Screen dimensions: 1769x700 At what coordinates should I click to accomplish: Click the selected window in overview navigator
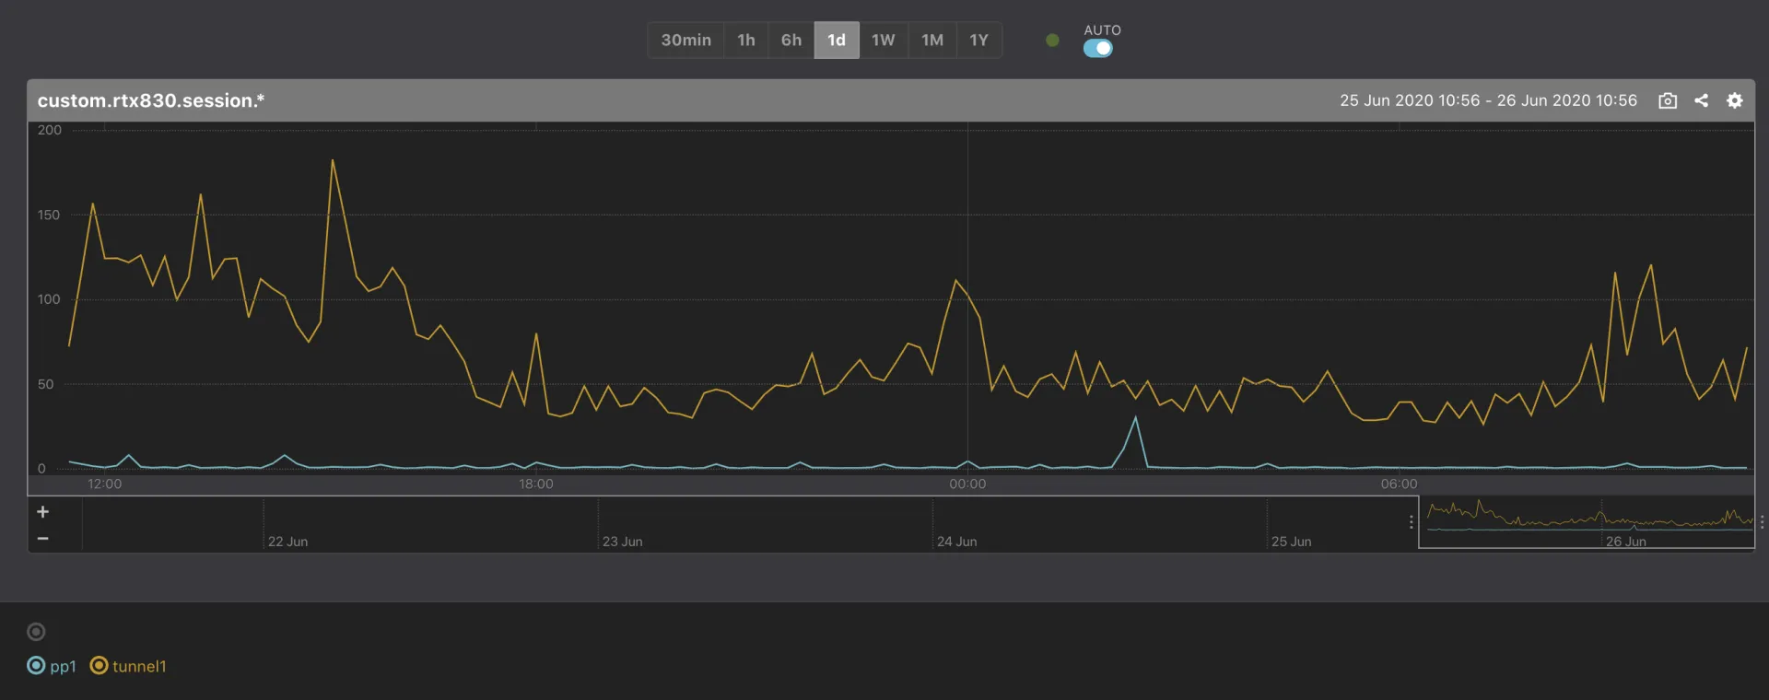pyautogui.click(x=1586, y=522)
